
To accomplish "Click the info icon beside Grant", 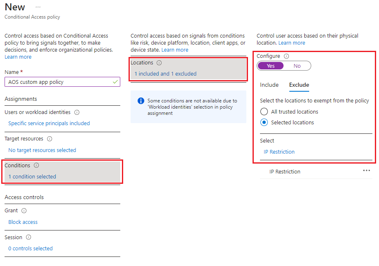I will 24,211.
